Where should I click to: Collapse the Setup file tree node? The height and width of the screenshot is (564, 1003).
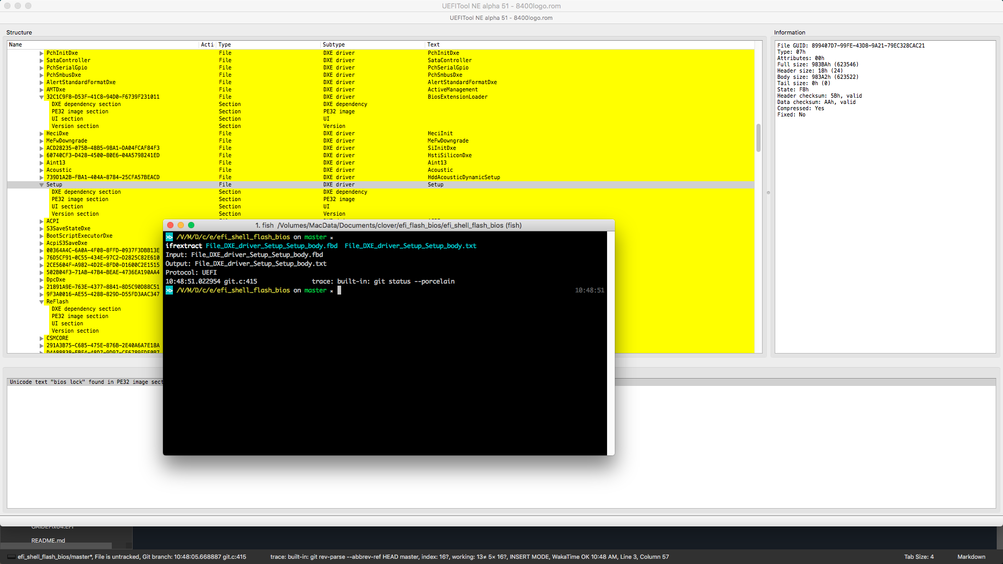42,185
